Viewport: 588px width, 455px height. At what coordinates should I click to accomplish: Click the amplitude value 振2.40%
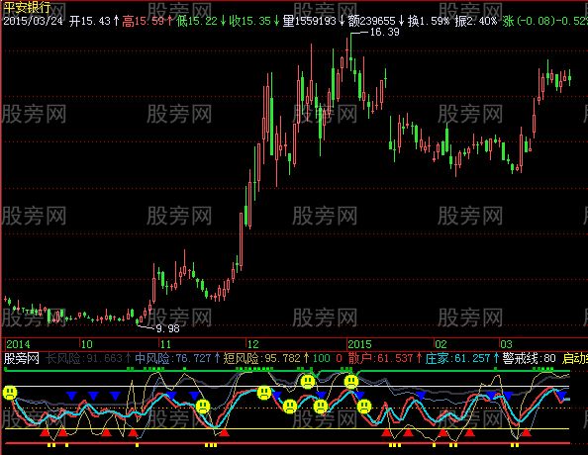[x=475, y=21]
